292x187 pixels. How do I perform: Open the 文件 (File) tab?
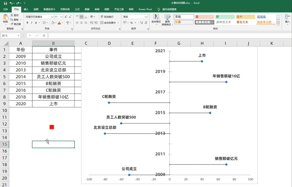6,9
